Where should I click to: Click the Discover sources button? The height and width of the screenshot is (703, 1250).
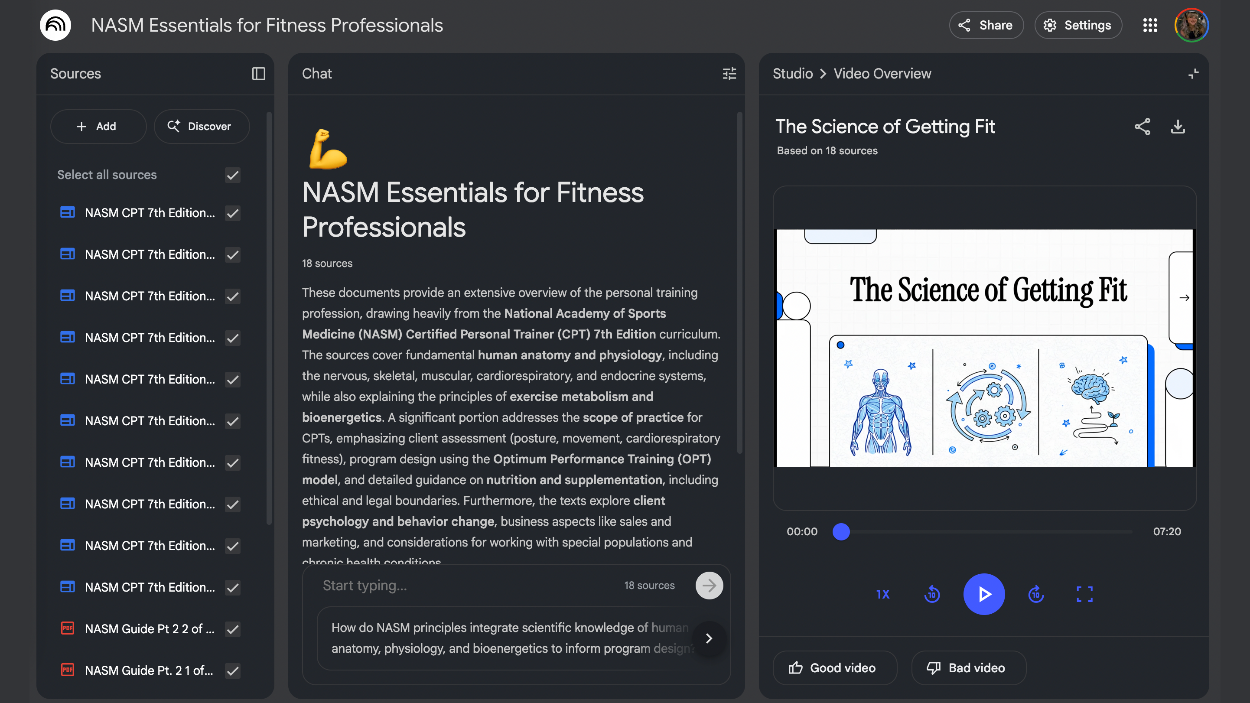202,127
